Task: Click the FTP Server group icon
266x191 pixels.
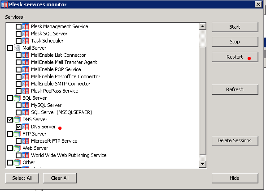Action: coord(17,134)
